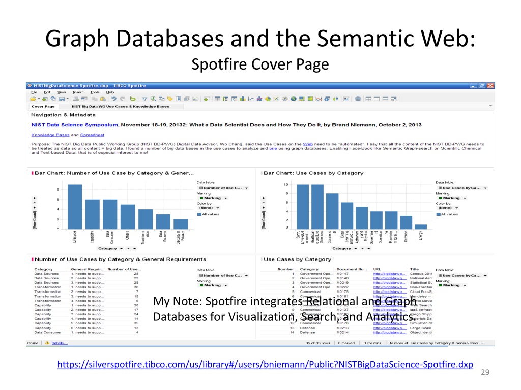Screen dimensions: 521x390
Task: Open Color by dropdown in Use Cases bar chart
Action: (448, 208)
